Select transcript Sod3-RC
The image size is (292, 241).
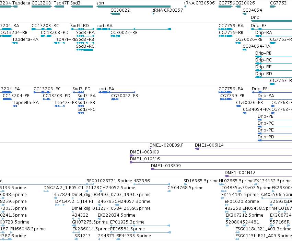(x=85, y=50)
